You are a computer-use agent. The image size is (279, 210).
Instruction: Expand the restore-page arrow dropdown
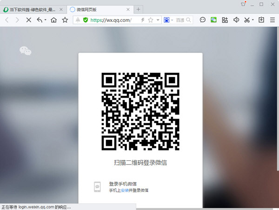46,20
